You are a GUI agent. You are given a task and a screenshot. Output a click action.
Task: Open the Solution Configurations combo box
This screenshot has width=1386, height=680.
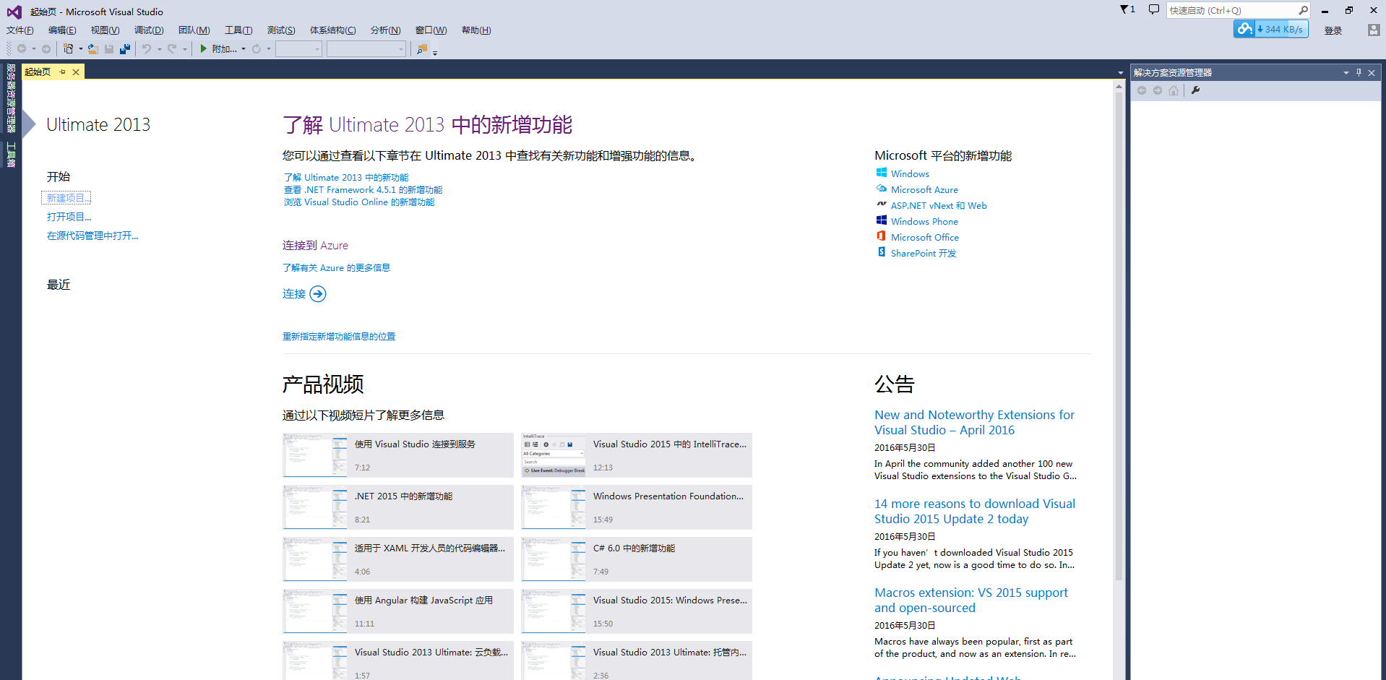point(298,48)
